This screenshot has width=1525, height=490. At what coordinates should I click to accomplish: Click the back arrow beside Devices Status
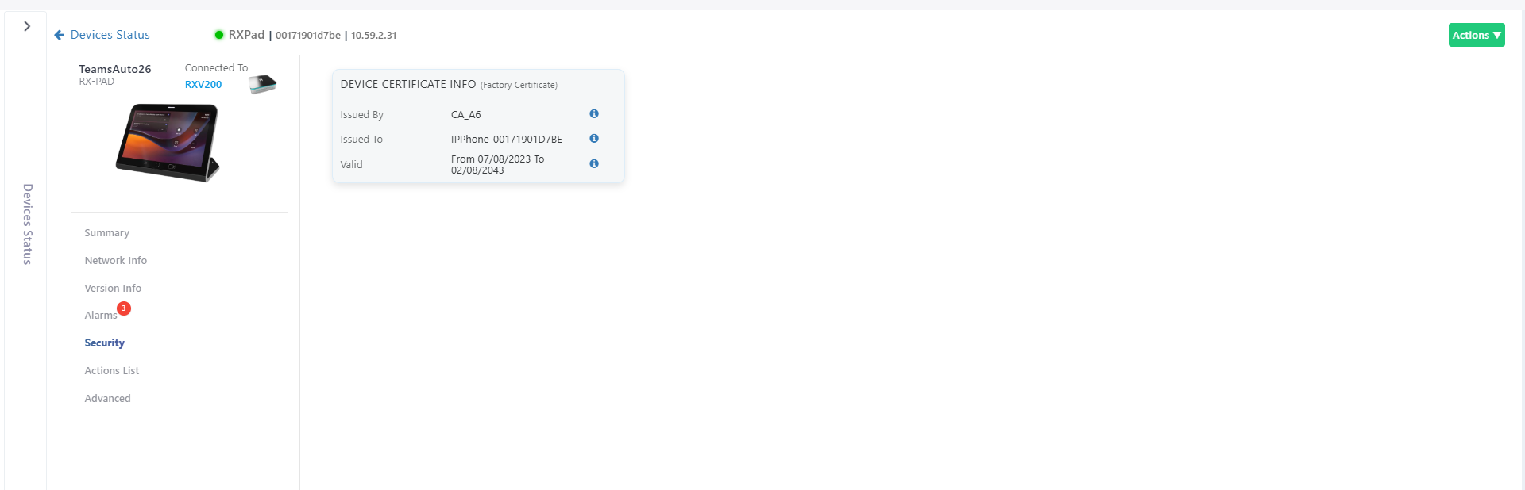coord(59,35)
